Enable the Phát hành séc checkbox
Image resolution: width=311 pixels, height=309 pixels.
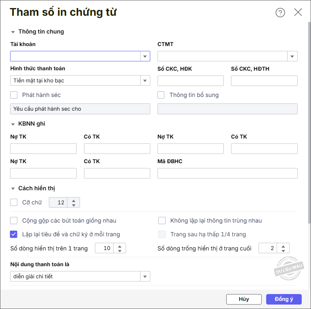pos(14,95)
